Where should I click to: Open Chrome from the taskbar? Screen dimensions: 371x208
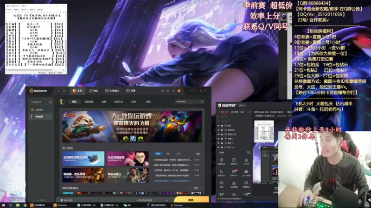point(25,205)
